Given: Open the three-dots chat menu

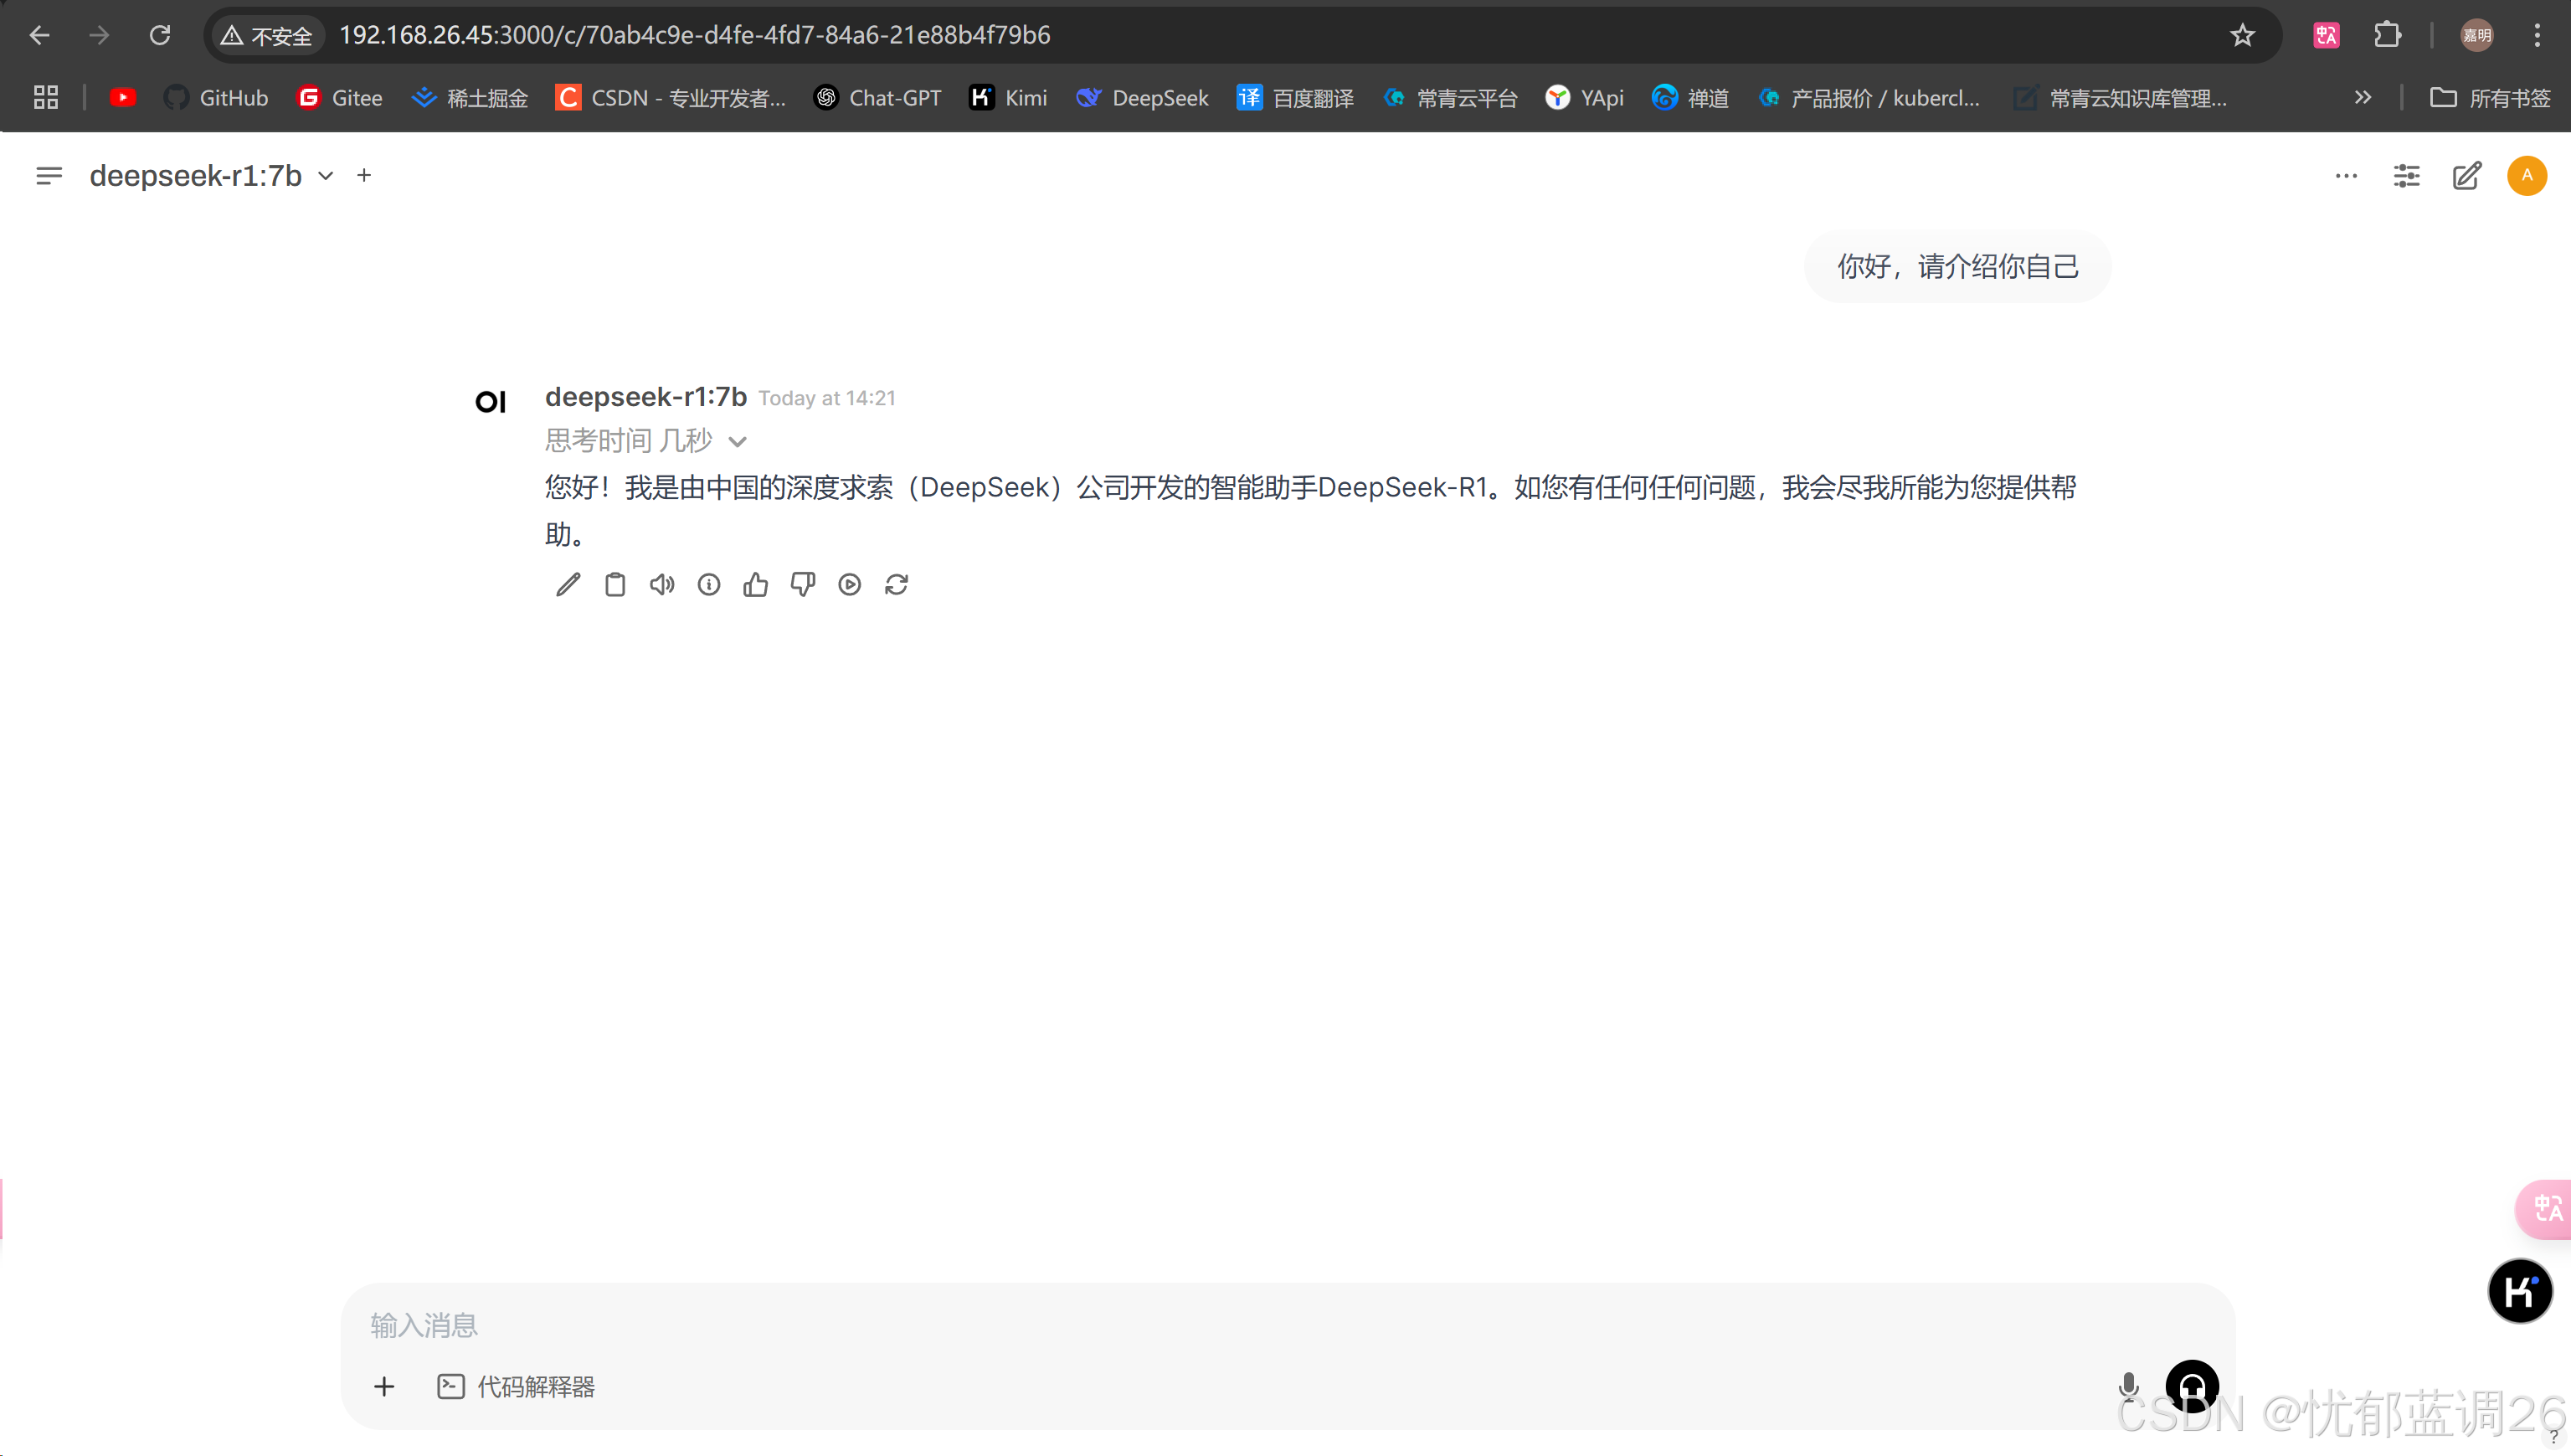Looking at the screenshot, I should [2346, 176].
